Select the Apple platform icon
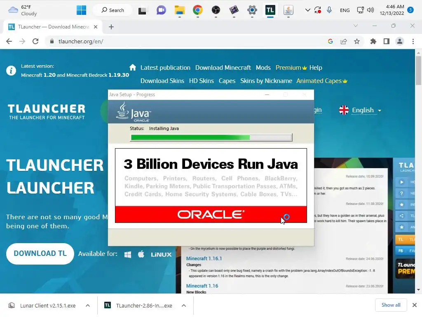Screen dimensions: 422x317 click(x=141, y=254)
